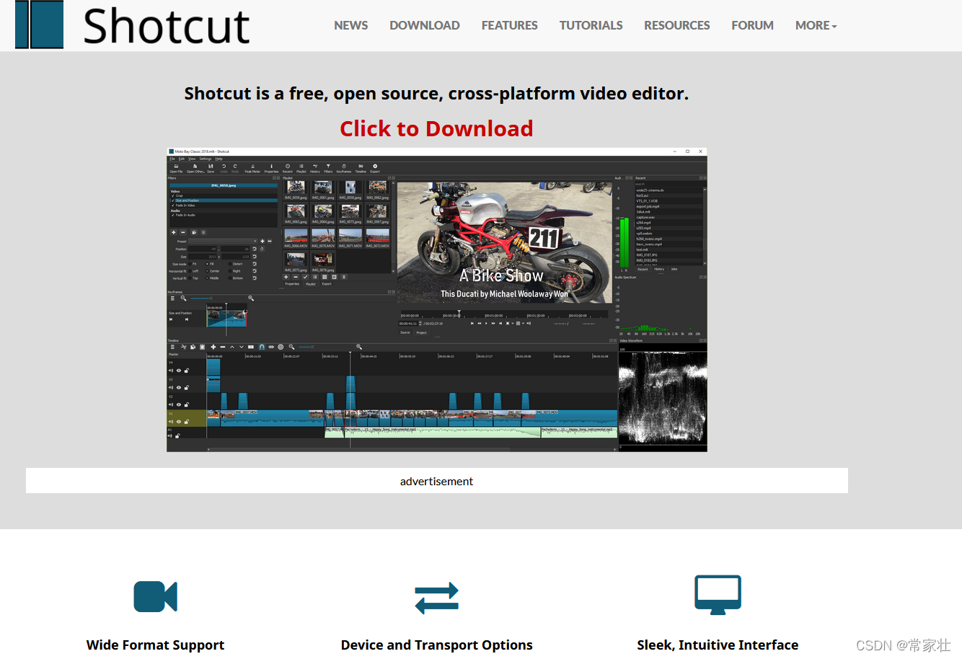This screenshot has height=659, width=962.
Task: Click the timeline Split at Playhead icon
Action: [x=251, y=347]
